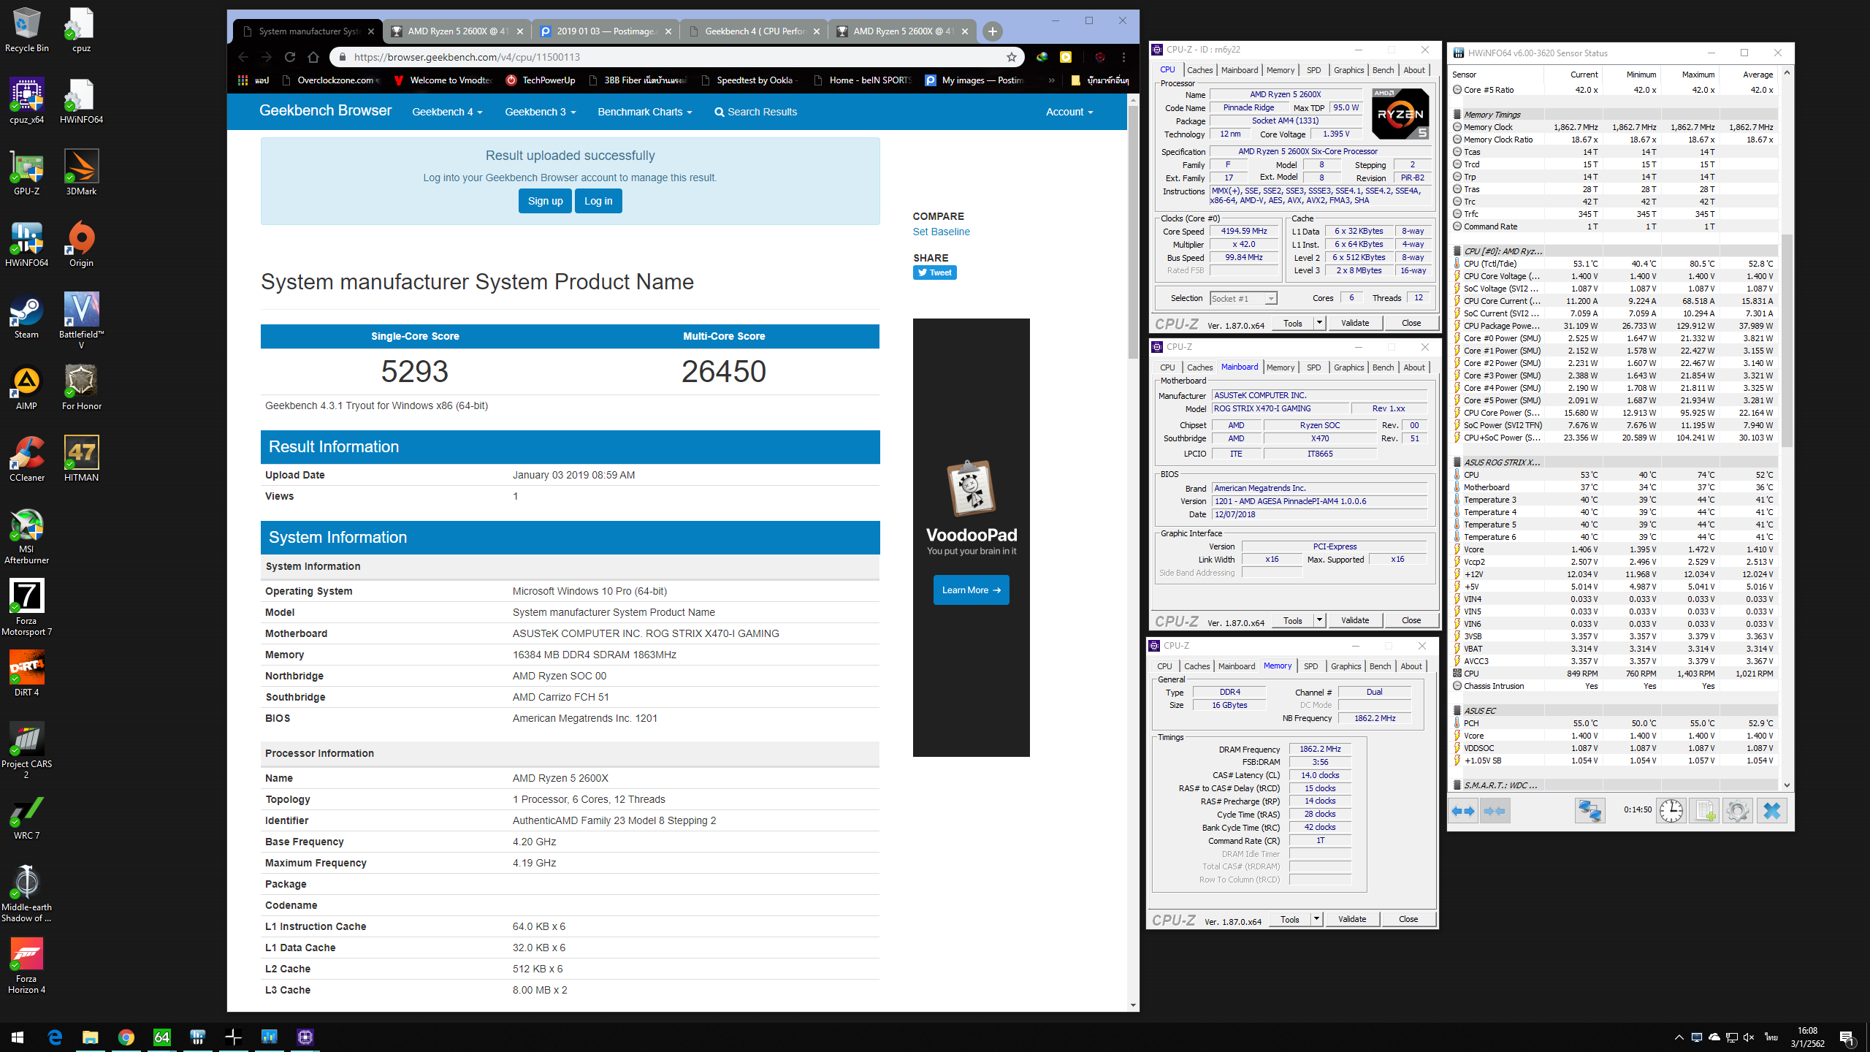
Task: Open the Socket #1 selection combo box
Action: coord(1243,298)
